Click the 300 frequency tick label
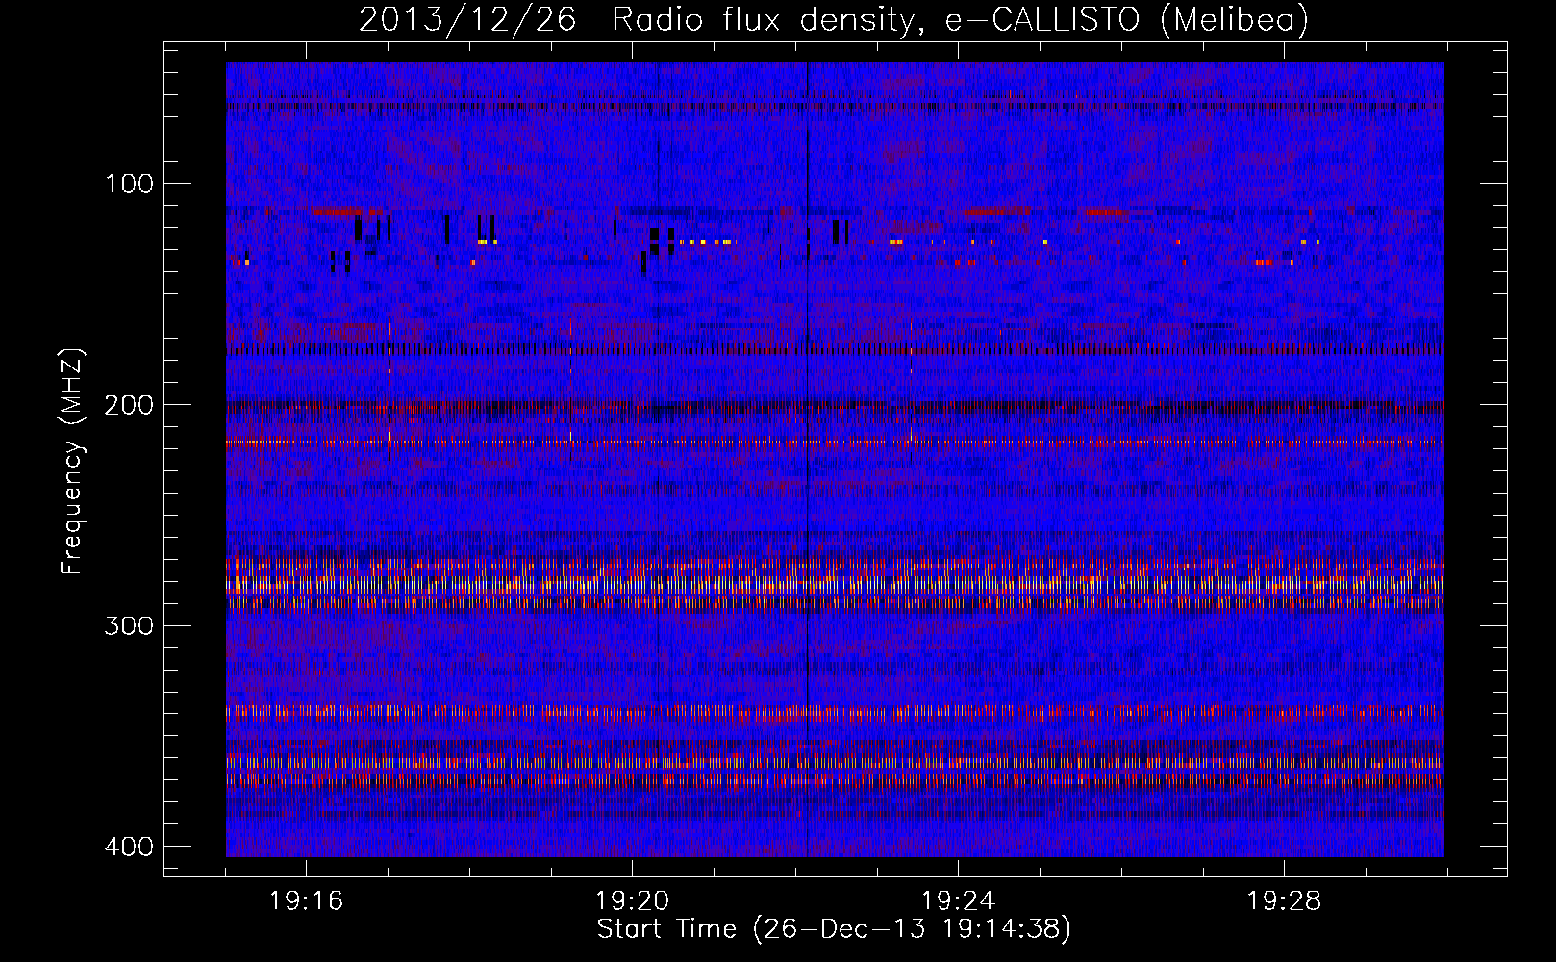1556x962 pixels. 129,626
